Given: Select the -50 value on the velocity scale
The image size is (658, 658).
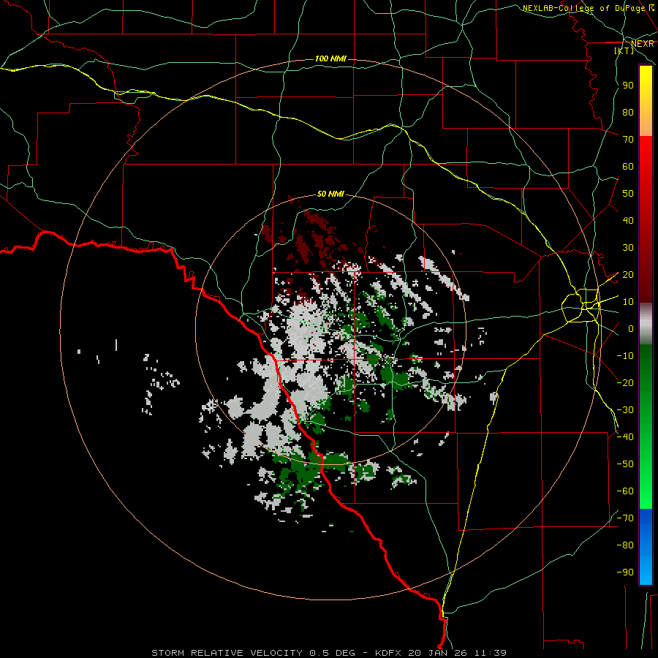Looking at the screenshot, I should (x=625, y=464).
